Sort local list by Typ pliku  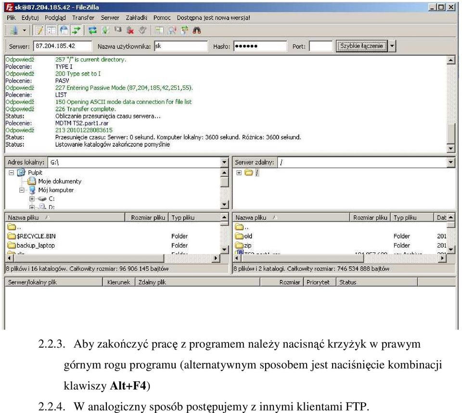pos(194,217)
